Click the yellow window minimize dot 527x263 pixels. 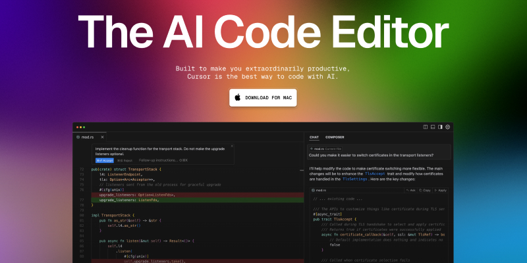click(x=80, y=127)
